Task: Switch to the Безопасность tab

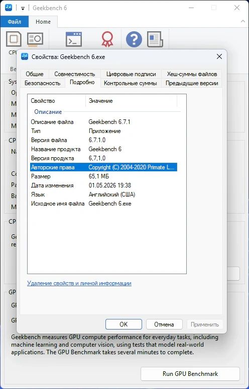Action: (x=43, y=83)
